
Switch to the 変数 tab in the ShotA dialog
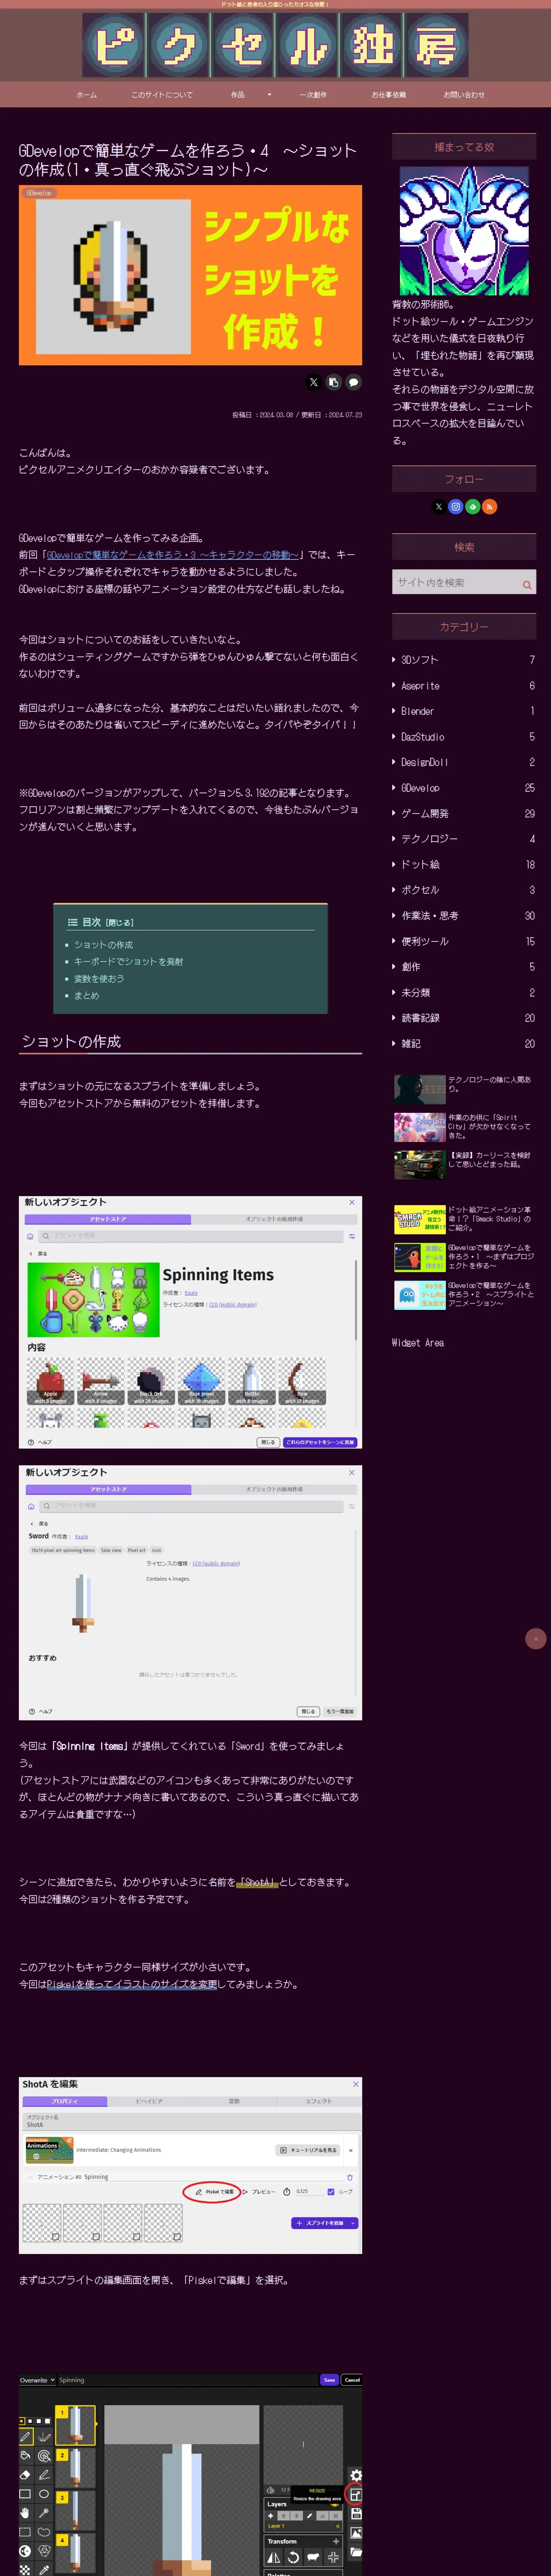coord(234,2101)
